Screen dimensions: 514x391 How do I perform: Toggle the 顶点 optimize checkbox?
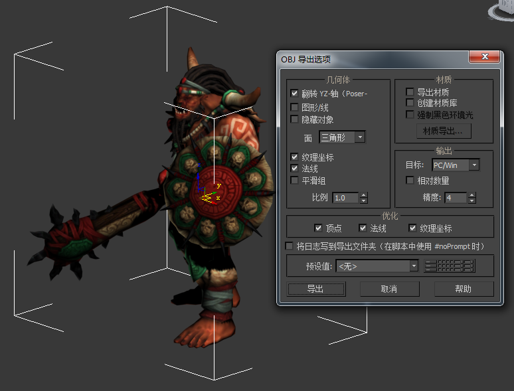click(318, 228)
